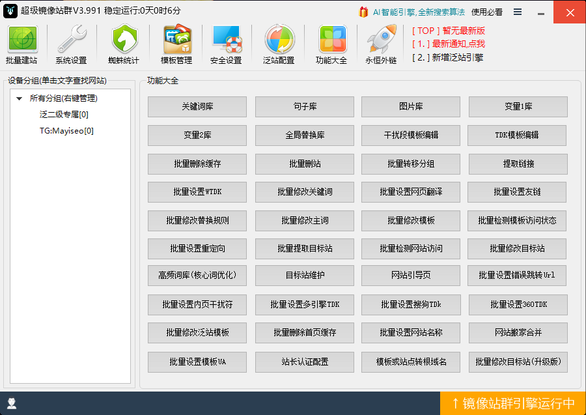This screenshot has width=586, height=415.
Task: Click 镜像站群引擎运行中 status button
Action: 513,403
